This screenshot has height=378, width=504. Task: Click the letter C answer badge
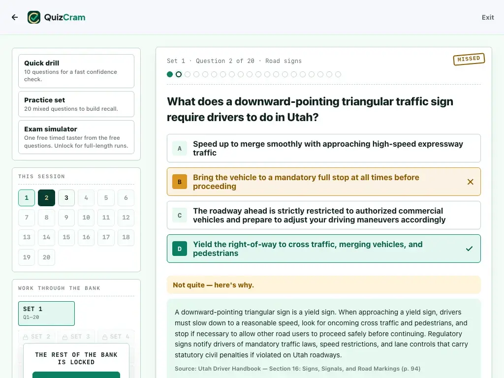[180, 216]
